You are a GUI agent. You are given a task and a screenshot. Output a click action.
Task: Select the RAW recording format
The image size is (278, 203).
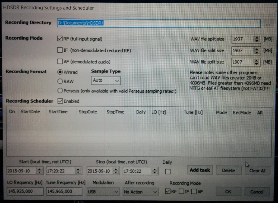click(60, 81)
